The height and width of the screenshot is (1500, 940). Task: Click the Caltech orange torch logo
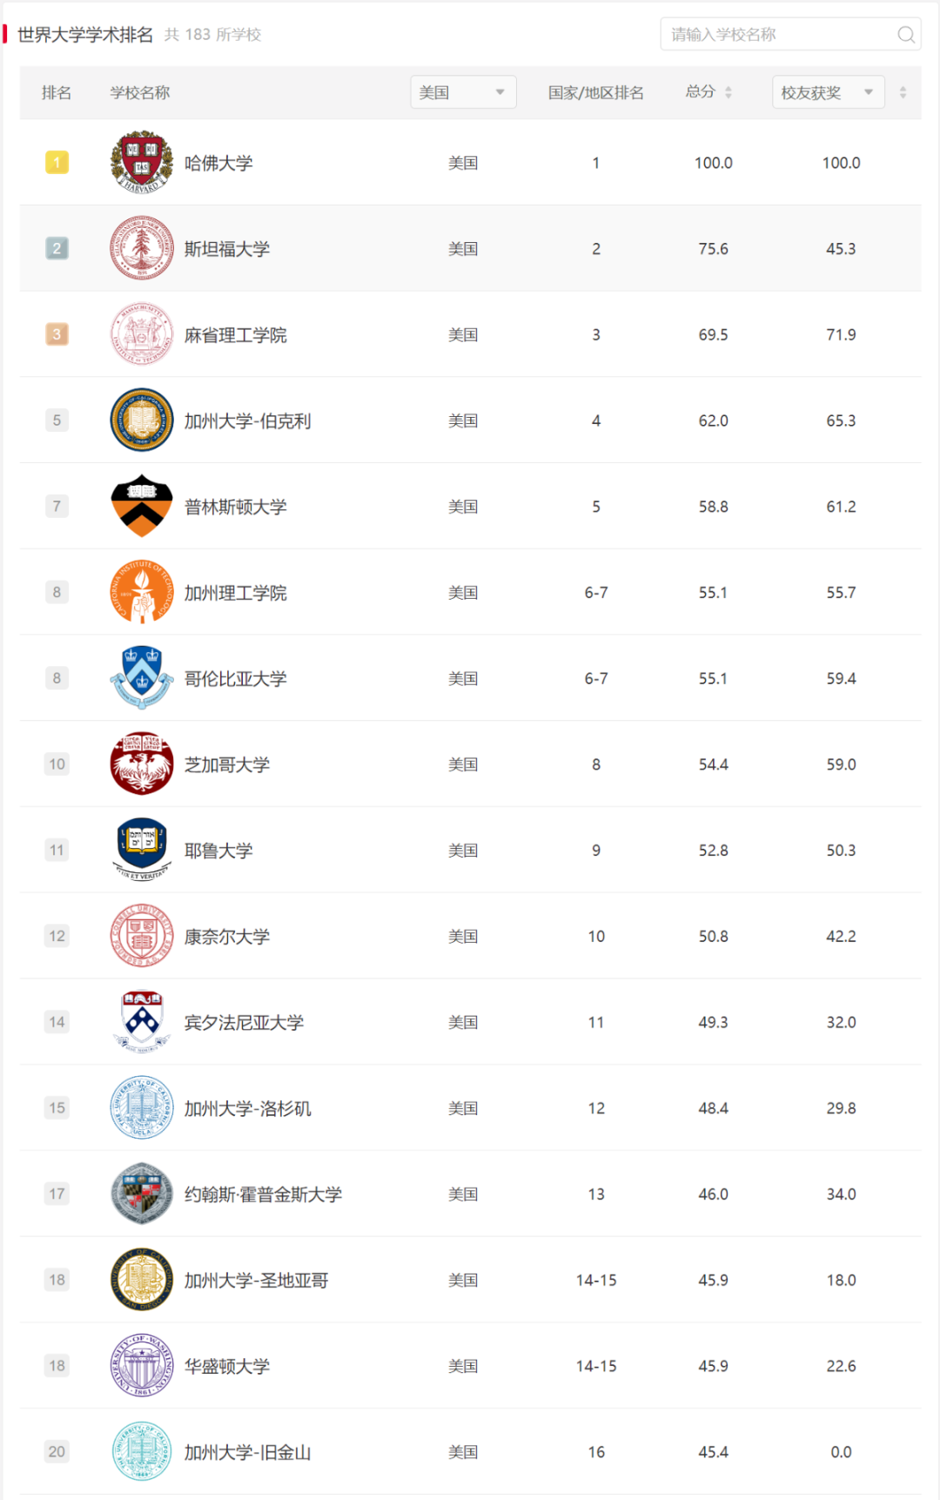142,592
